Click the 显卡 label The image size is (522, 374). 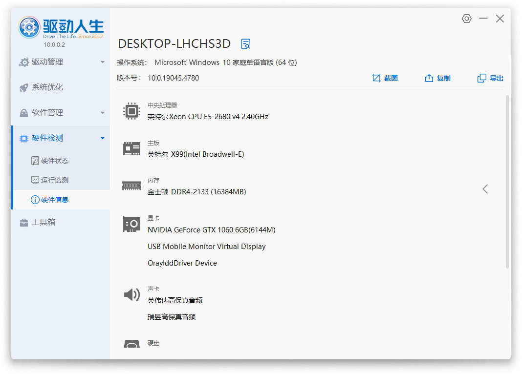[153, 218]
